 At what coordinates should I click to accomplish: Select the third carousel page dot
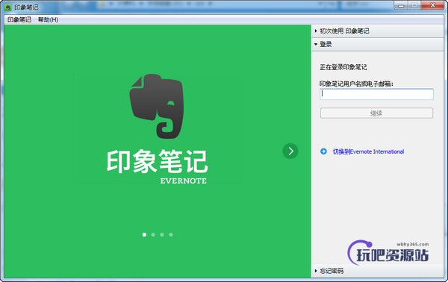click(162, 234)
